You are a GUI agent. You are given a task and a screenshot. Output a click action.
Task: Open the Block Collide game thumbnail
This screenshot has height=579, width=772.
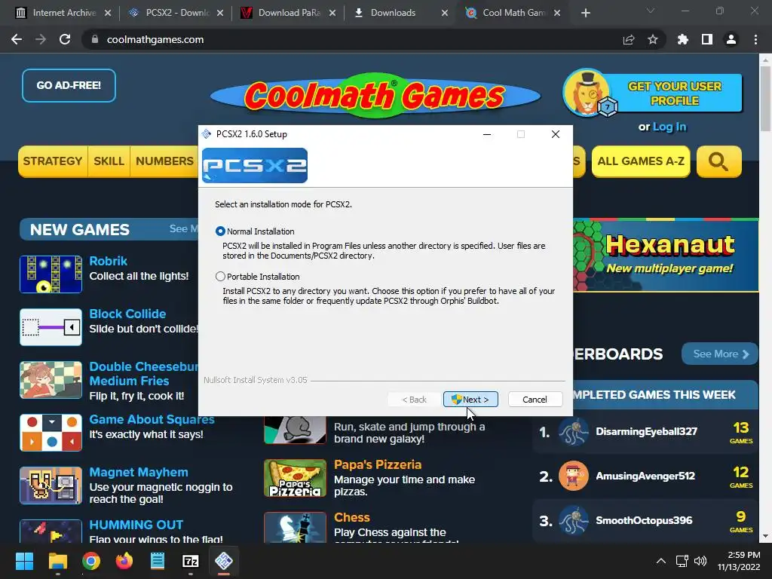point(51,327)
